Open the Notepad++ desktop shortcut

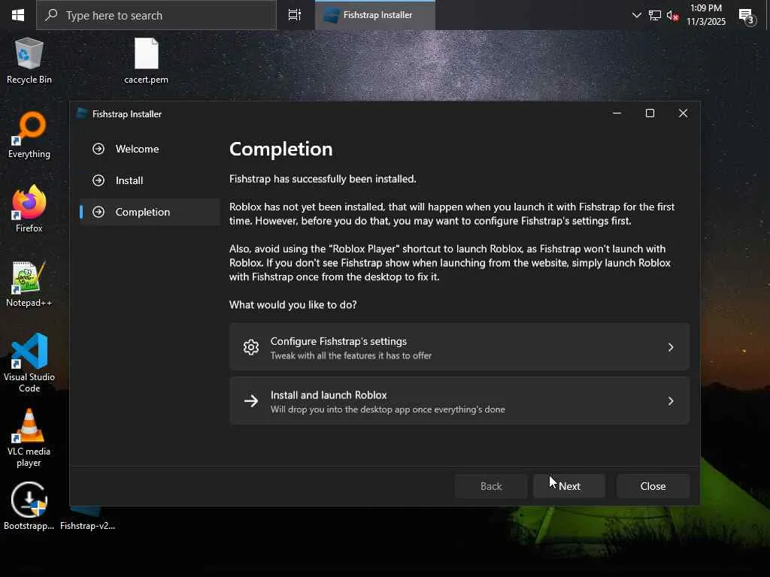pyautogui.click(x=29, y=283)
